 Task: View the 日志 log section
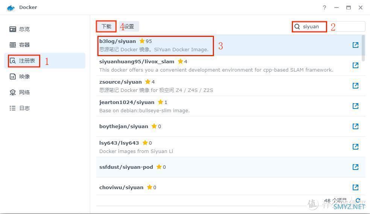click(45, 108)
